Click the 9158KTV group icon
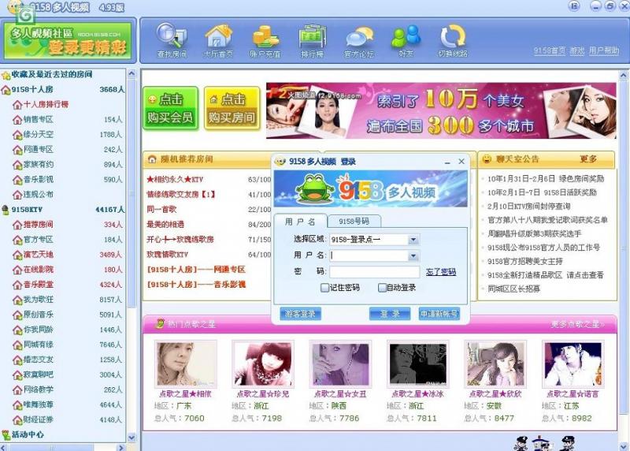 click(x=6, y=210)
